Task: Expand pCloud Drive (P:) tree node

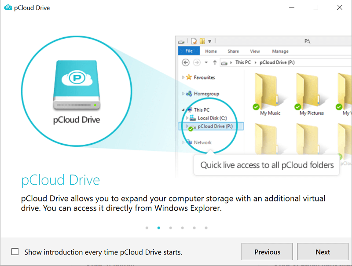Action: [x=187, y=126]
